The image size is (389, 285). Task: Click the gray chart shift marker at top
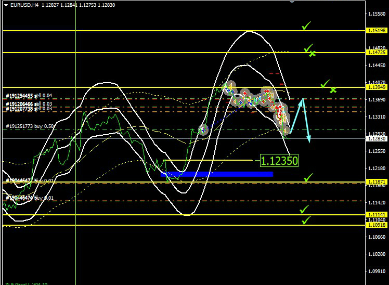click(292, 1)
